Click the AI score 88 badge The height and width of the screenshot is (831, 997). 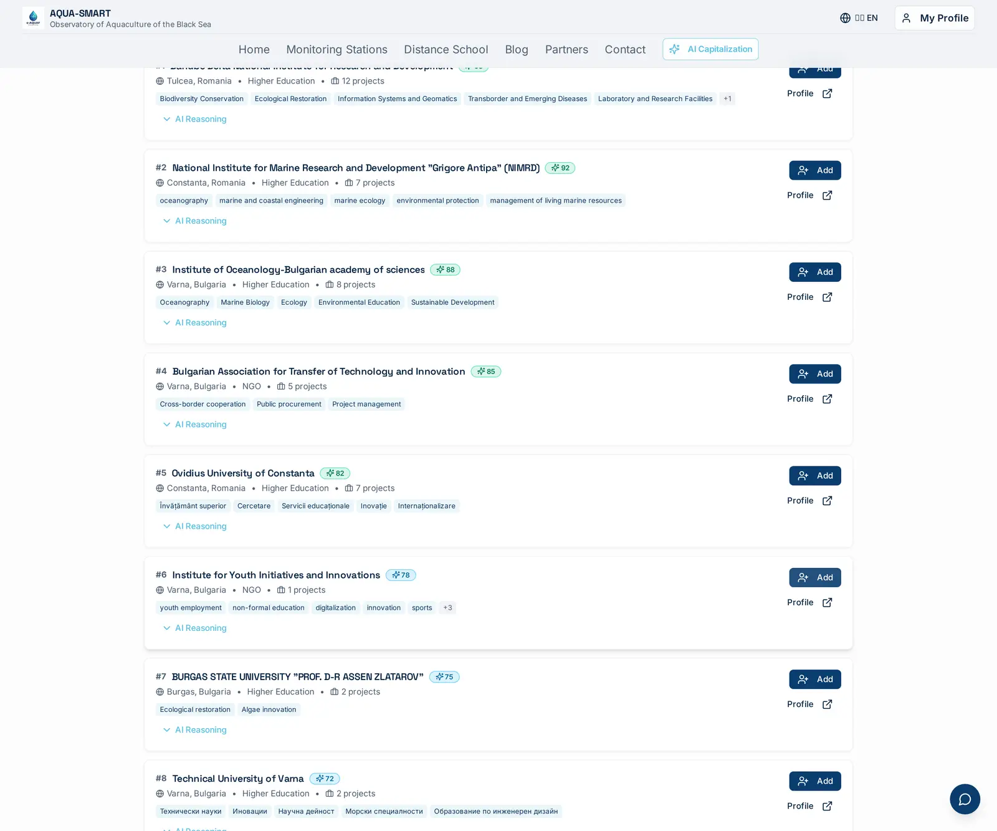(445, 270)
